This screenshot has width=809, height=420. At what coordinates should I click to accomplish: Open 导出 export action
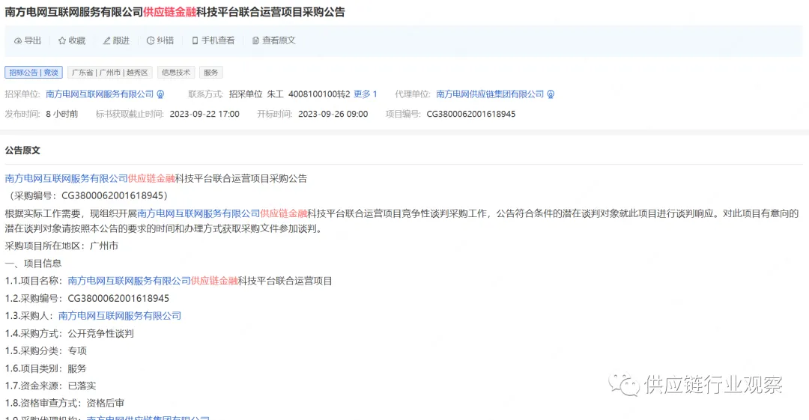click(28, 40)
